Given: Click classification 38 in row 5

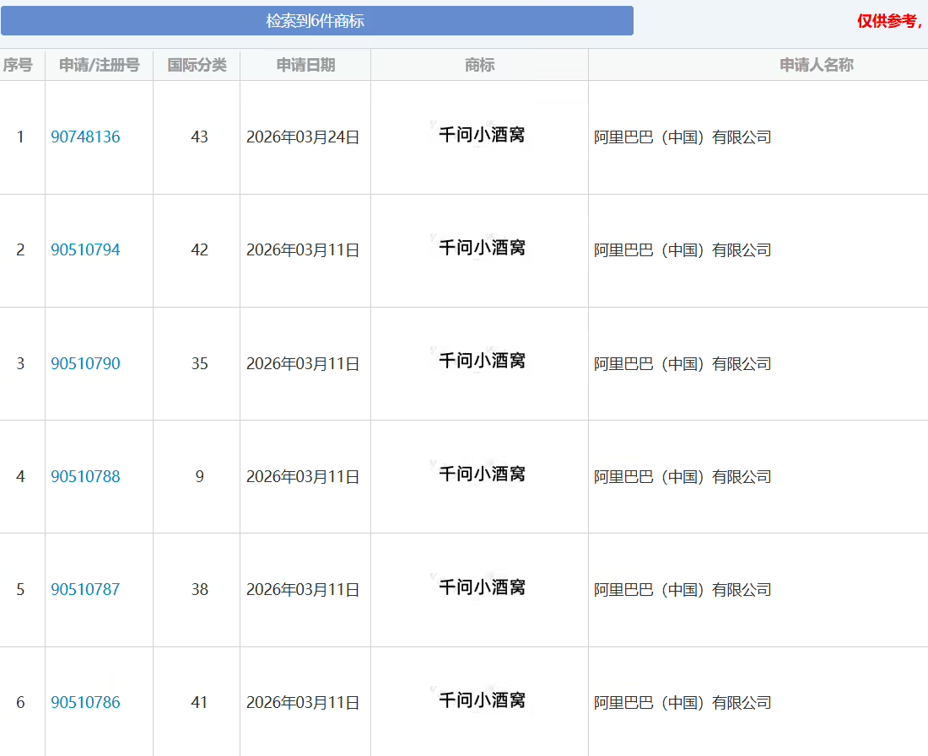Looking at the screenshot, I should (x=197, y=589).
